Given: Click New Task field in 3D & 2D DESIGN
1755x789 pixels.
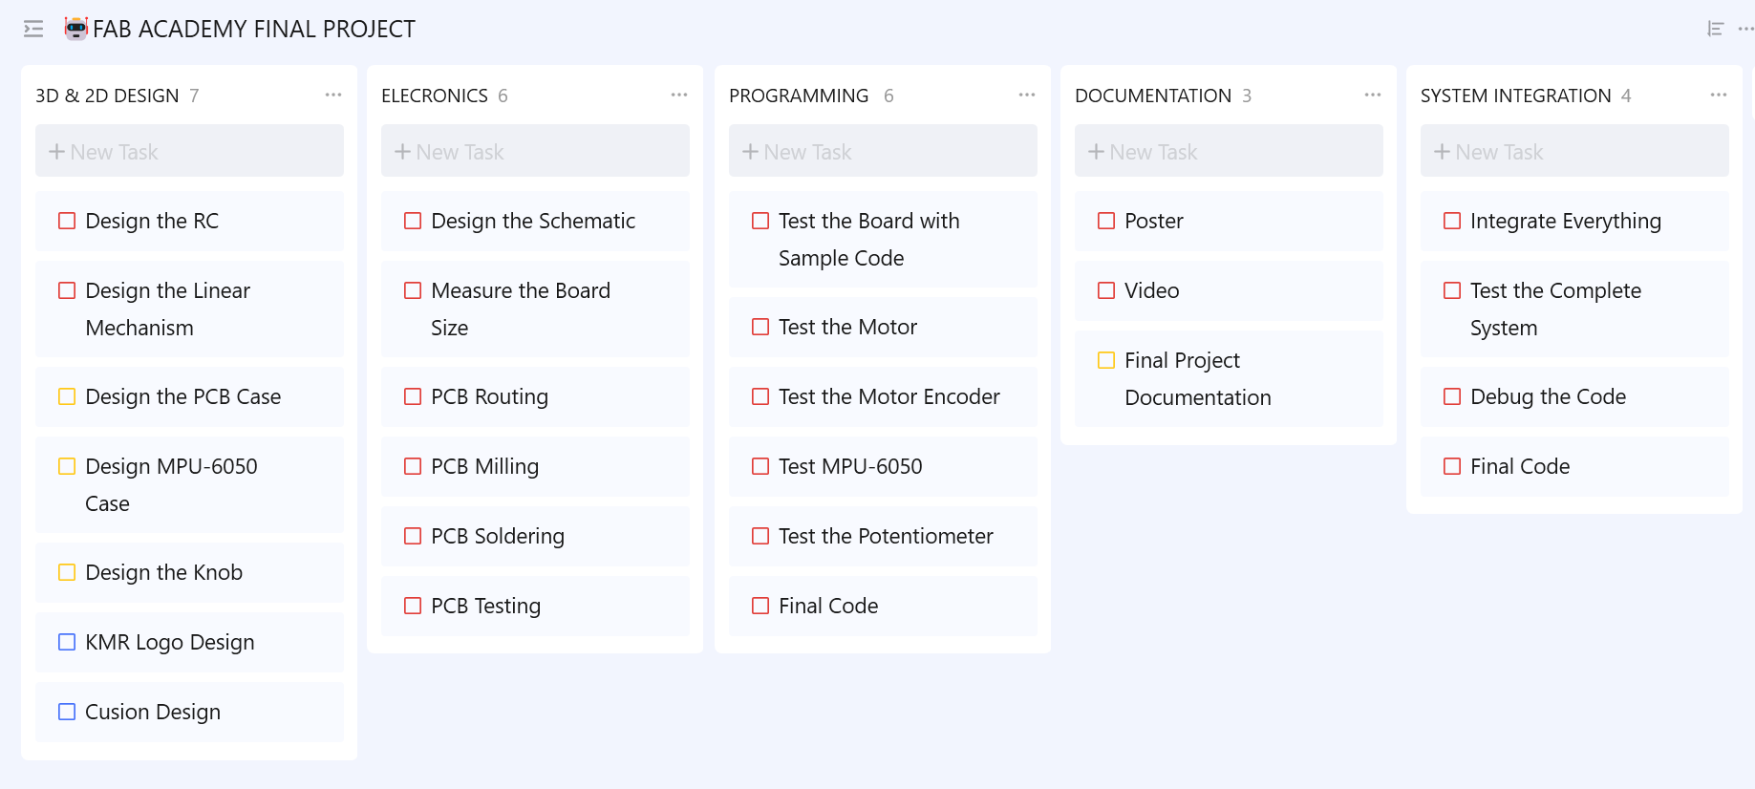Looking at the screenshot, I should click(x=189, y=151).
